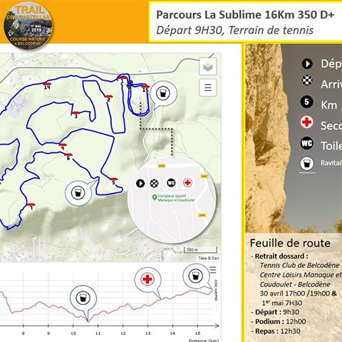The image size is (342, 342).
Task: Click the water cup legend icon in sidebar
Action: tap(306, 163)
